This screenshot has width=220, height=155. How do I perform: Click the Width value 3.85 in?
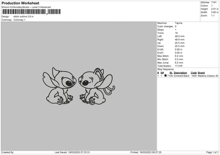(214, 12)
